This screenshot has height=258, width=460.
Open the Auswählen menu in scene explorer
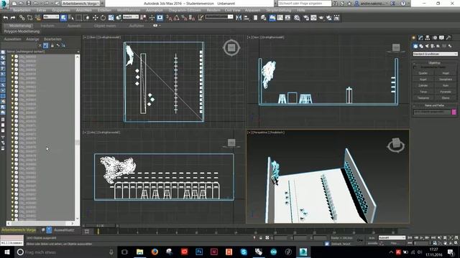[x=12, y=39]
